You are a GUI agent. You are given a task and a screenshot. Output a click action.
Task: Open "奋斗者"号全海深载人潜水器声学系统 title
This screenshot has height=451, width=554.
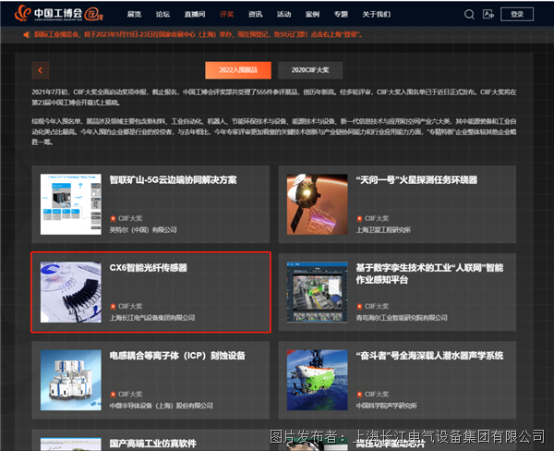pos(429,356)
